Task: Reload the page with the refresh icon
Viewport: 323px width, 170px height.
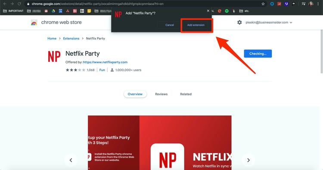Action: tap(19, 4)
